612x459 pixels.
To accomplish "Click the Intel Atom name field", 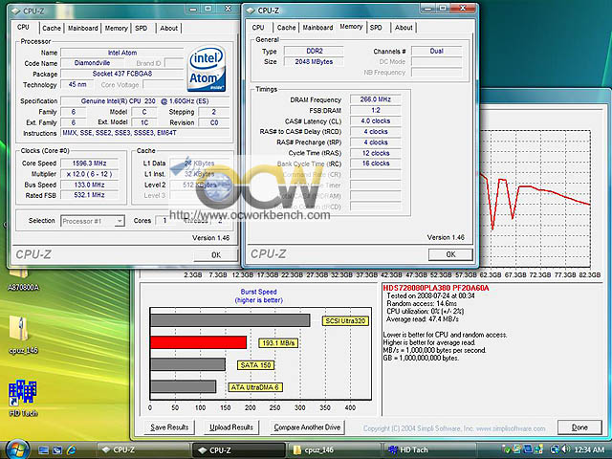I will 122,53.
